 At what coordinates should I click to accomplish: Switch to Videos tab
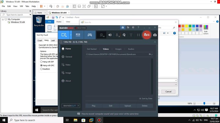point(106,49)
